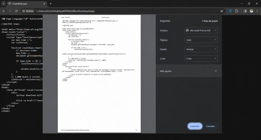Open the tab search dropdown arrow
This screenshot has width=261, height=140.
(x=3, y=4)
